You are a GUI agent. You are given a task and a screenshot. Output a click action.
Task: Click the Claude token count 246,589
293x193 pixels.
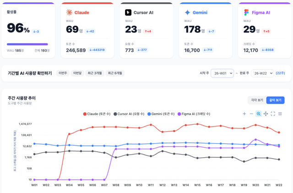coord(76,50)
